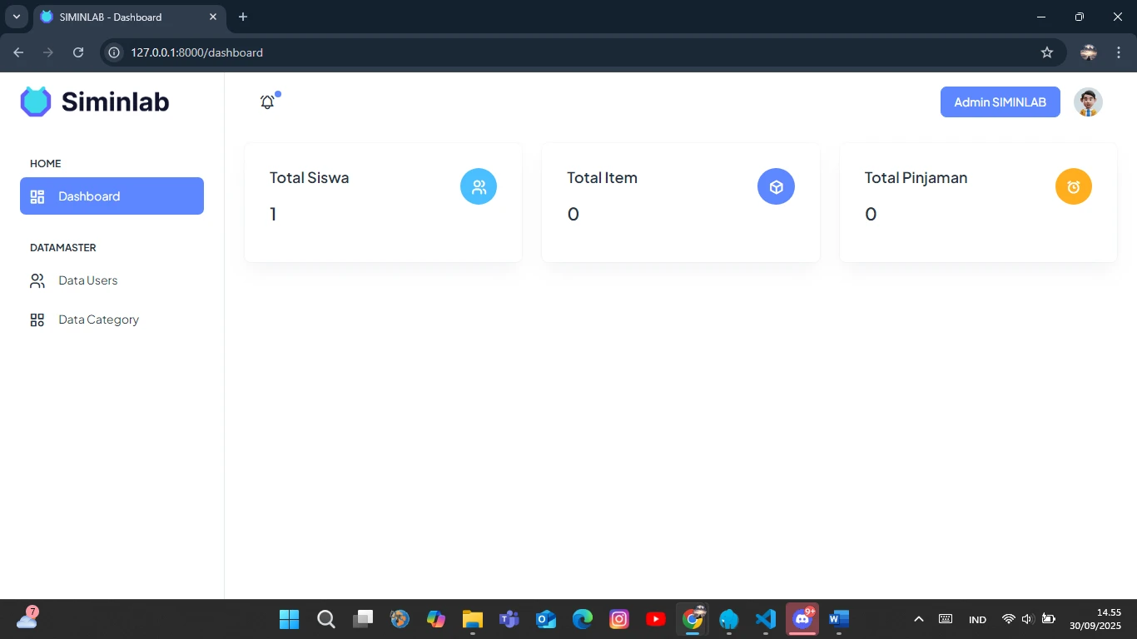Open Visual Studio Code from taskbar
The height and width of the screenshot is (639, 1137).
pos(765,619)
